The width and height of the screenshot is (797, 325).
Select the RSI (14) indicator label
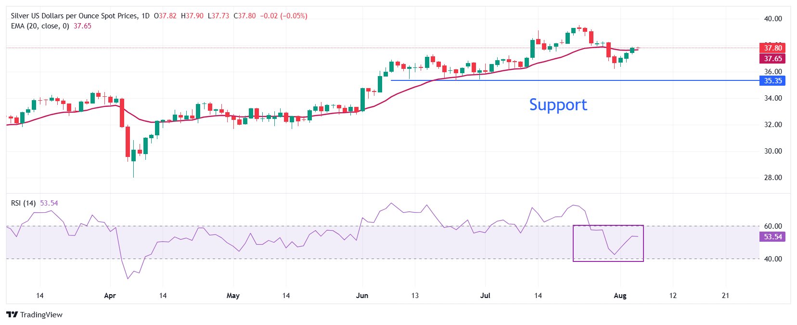(x=23, y=203)
